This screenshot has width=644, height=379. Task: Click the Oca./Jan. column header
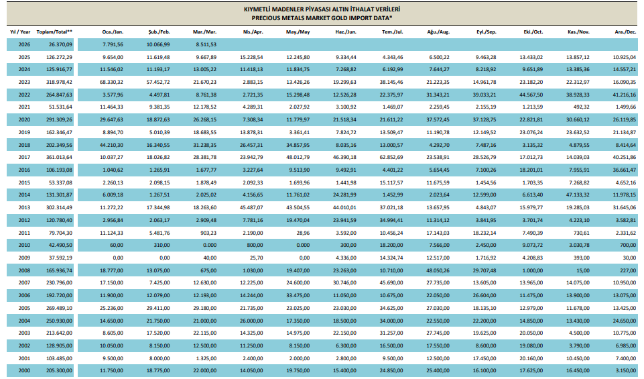point(113,32)
